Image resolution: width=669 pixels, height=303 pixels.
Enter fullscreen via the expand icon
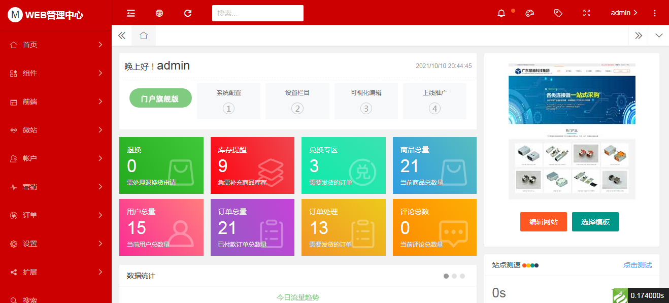click(x=586, y=13)
